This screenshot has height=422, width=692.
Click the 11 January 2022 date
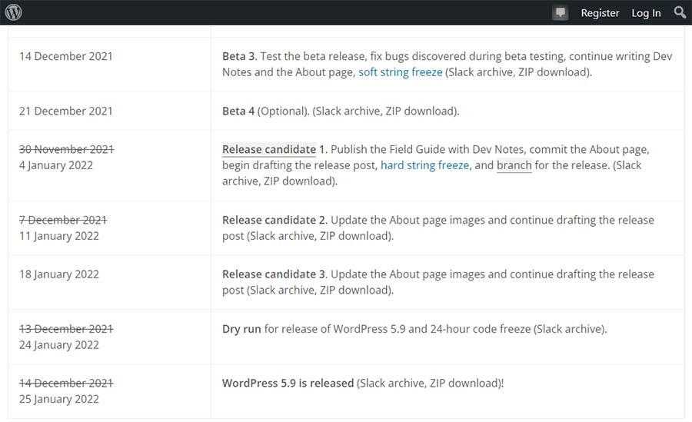(59, 236)
